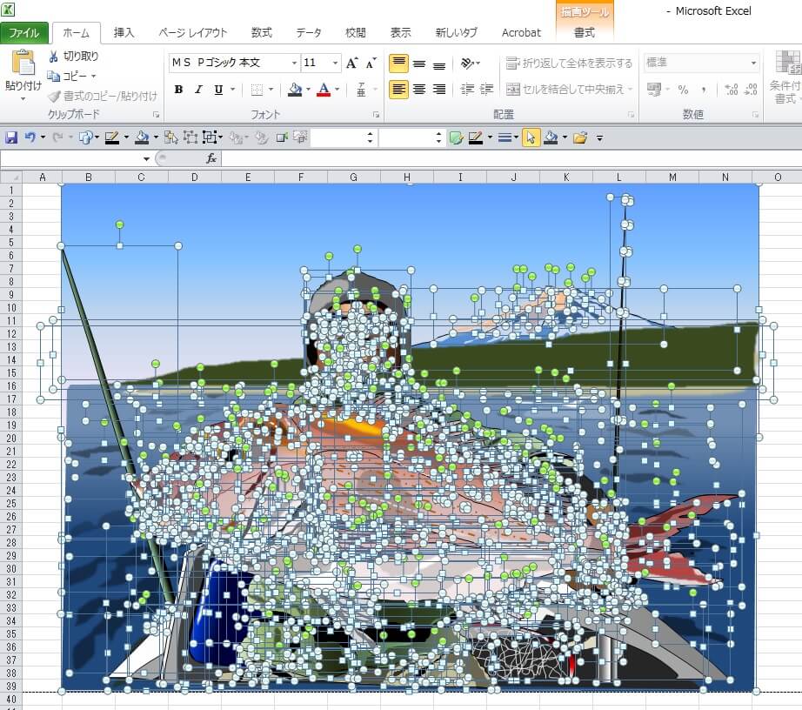Switch to the Acrobat tab
Screen dimensions: 802x710
click(521, 33)
